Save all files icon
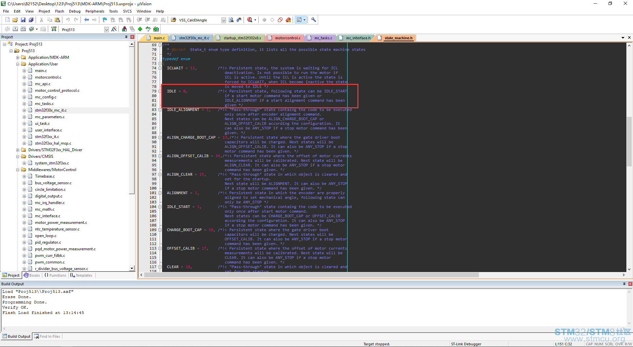 pos(31,20)
